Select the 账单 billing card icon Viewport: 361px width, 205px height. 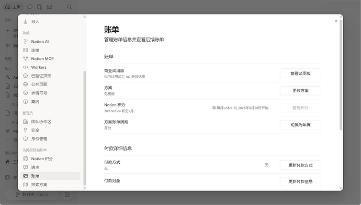(x=26, y=176)
